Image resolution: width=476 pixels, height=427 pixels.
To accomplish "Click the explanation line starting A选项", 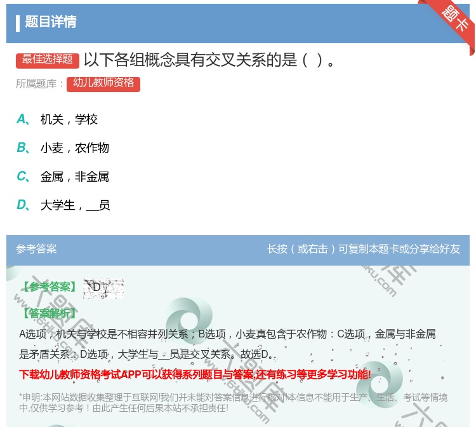I will pos(227,334).
